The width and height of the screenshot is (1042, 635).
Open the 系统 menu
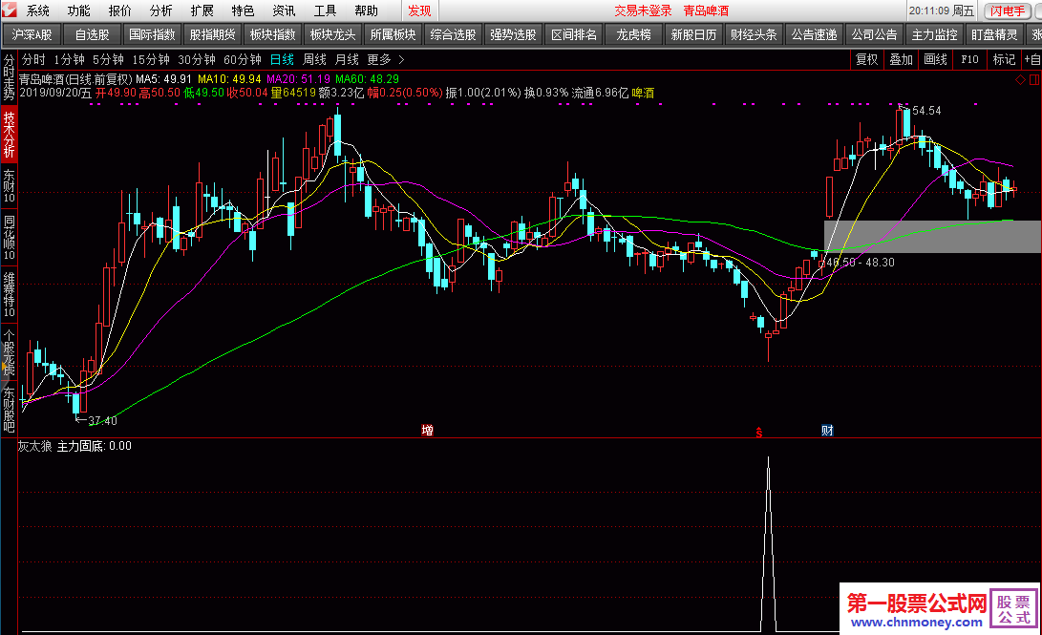click(x=38, y=11)
